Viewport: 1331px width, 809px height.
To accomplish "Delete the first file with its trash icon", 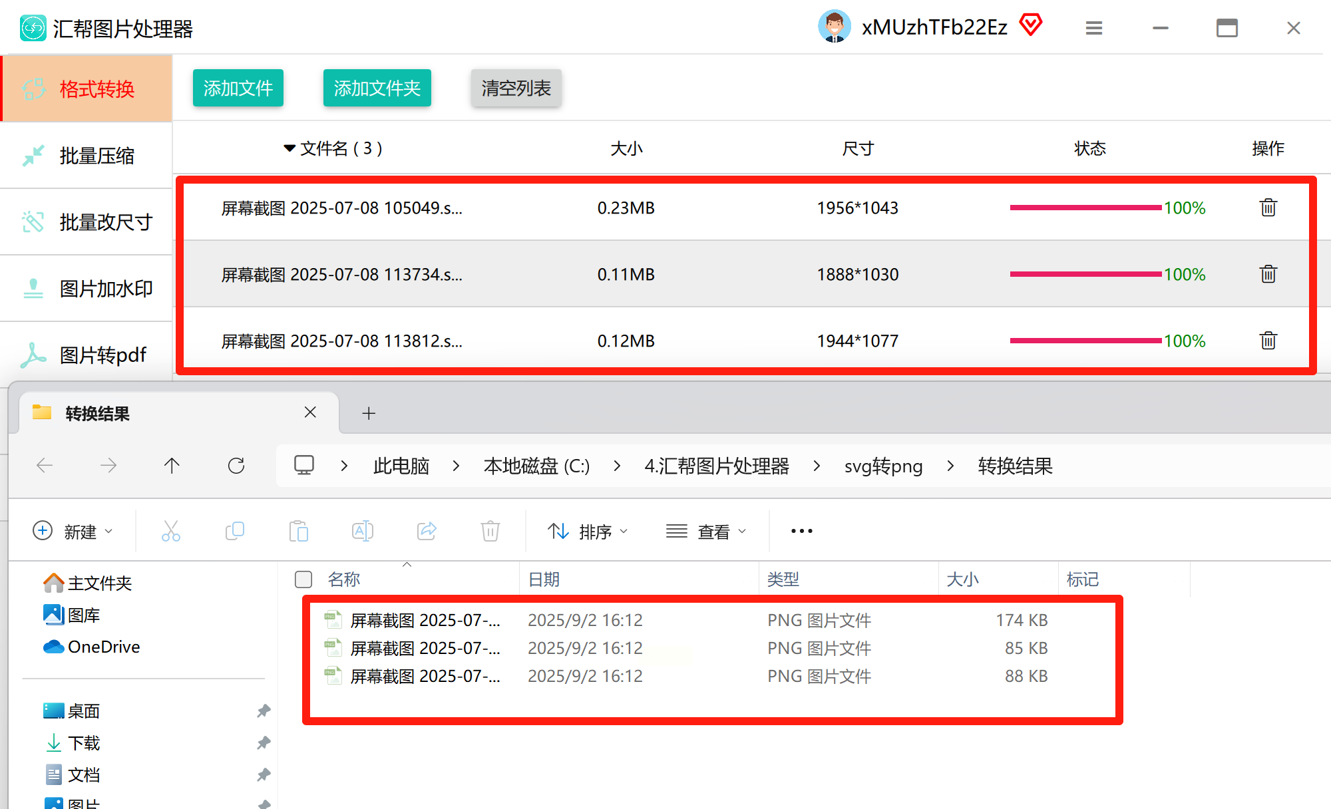I will 1268,208.
